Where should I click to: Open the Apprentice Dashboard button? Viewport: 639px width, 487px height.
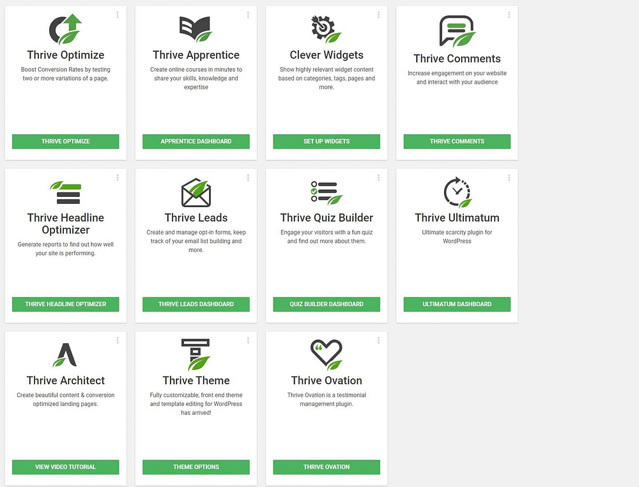[196, 141]
